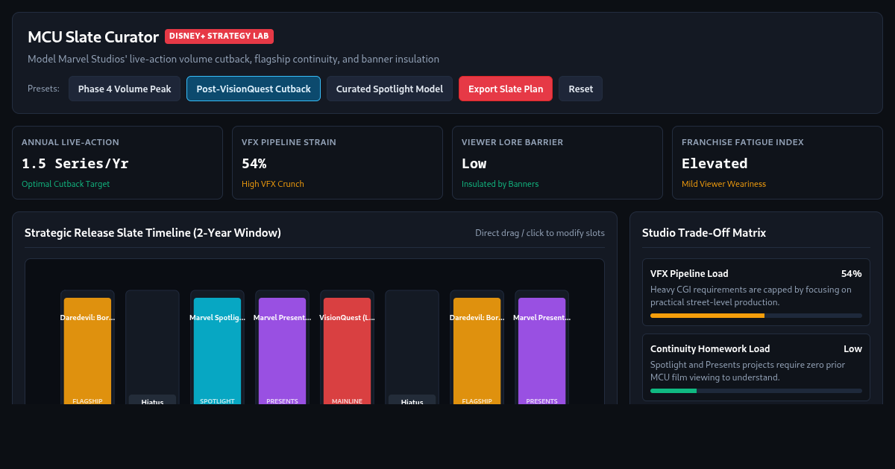This screenshot has height=469, width=895.
Task: Click the Studio Trade-Off Matrix heading
Action: click(704, 233)
